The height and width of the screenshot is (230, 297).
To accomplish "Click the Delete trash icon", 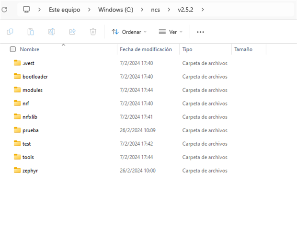I will [x=93, y=32].
